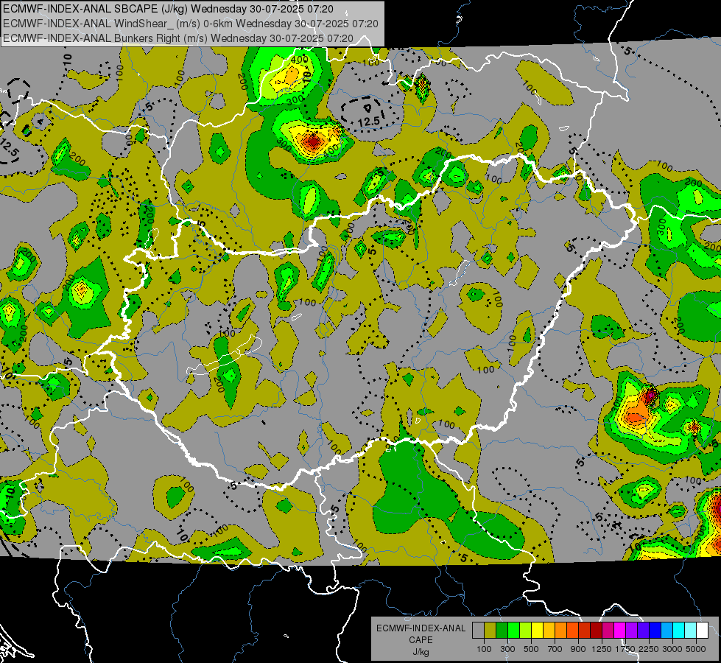
Task: Select the CAPE label in the legend
Action: pos(421,640)
